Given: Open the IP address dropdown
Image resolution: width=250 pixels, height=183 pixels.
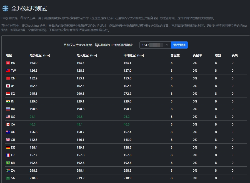Looking at the screenshot, I should point(155,45).
